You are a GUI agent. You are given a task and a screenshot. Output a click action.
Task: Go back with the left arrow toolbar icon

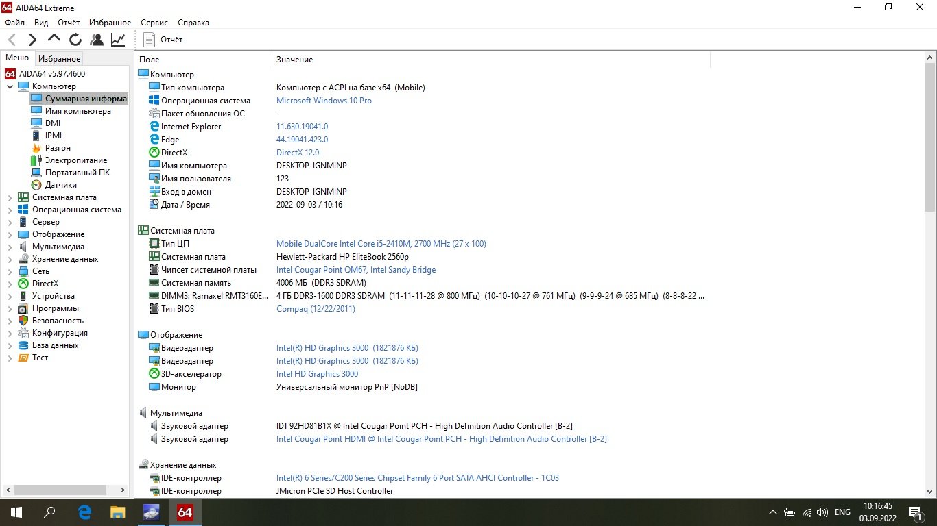[12, 40]
